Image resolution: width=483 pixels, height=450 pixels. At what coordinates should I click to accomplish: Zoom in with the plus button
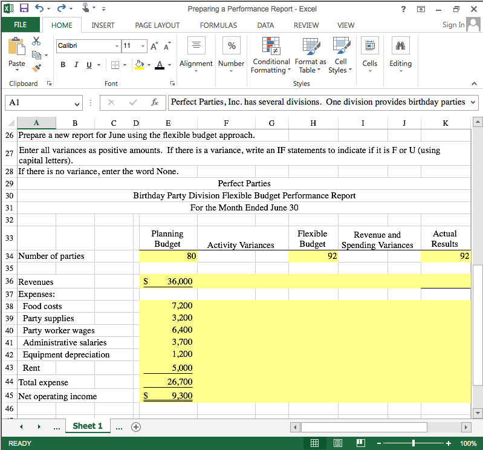tap(449, 443)
